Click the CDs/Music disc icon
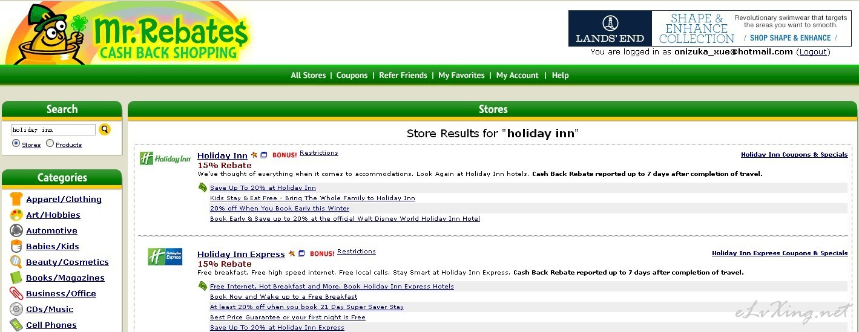Screen dimensions: 859x332 (16, 309)
